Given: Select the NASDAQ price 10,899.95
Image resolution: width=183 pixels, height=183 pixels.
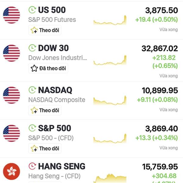Looking at the screenshot, I should 160,91.
